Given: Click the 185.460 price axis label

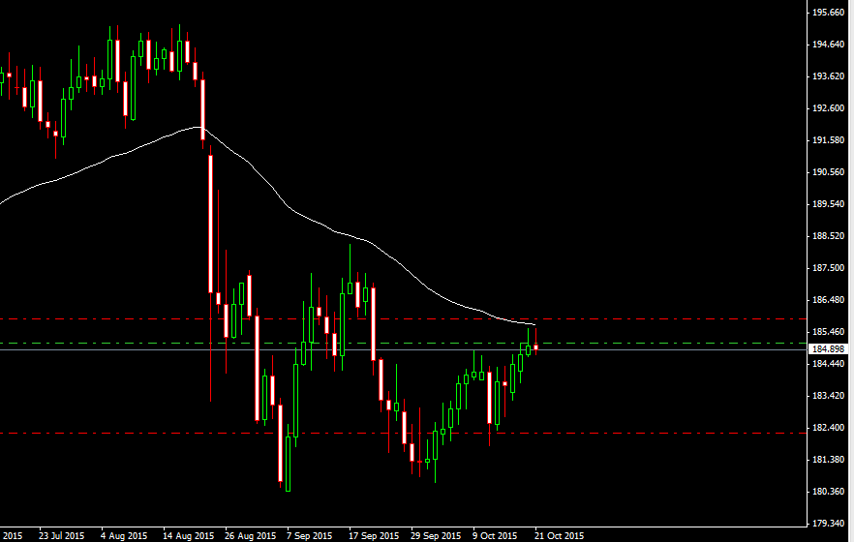Looking at the screenshot, I should [x=828, y=332].
